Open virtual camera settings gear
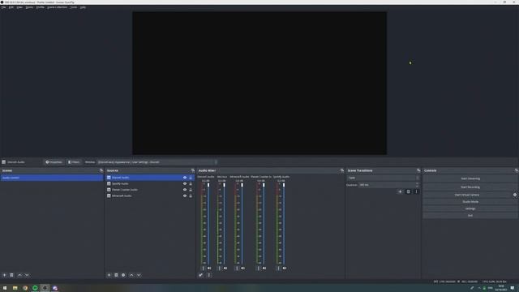The width and height of the screenshot is (519, 292). pos(515,195)
